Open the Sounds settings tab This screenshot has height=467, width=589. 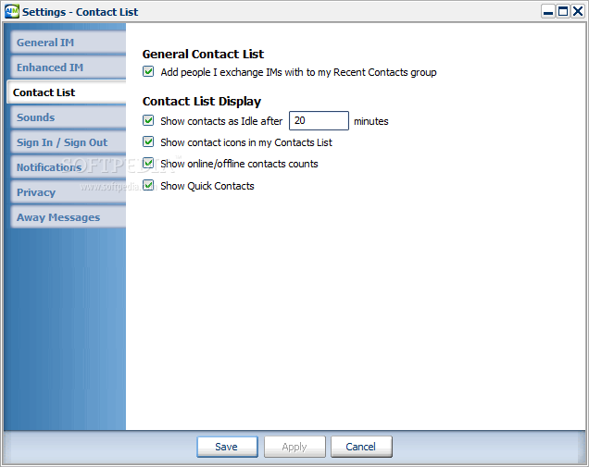[68, 117]
